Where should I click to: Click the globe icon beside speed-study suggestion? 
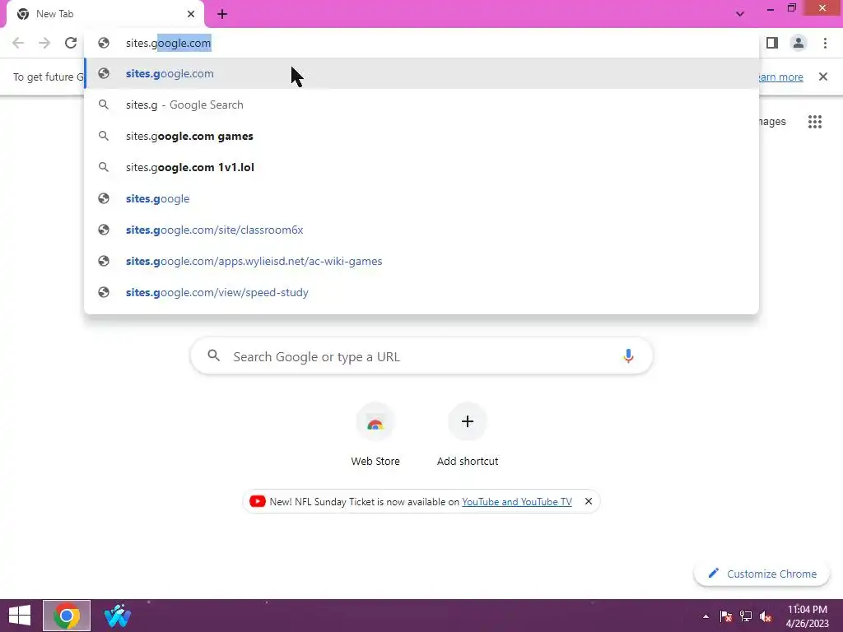104,292
